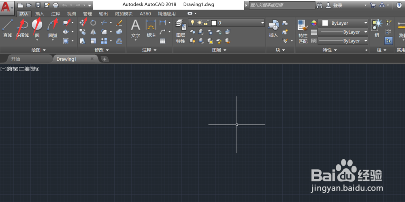Image resolution: width=405 pixels, height=202 pixels.
Task: Expand the 修改 (Modify) panel
Action: click(102, 50)
